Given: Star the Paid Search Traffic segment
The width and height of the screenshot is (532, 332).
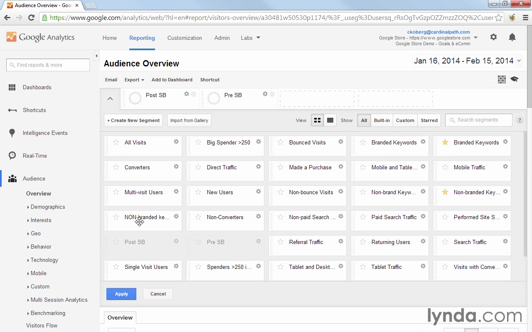Looking at the screenshot, I should [x=363, y=217].
